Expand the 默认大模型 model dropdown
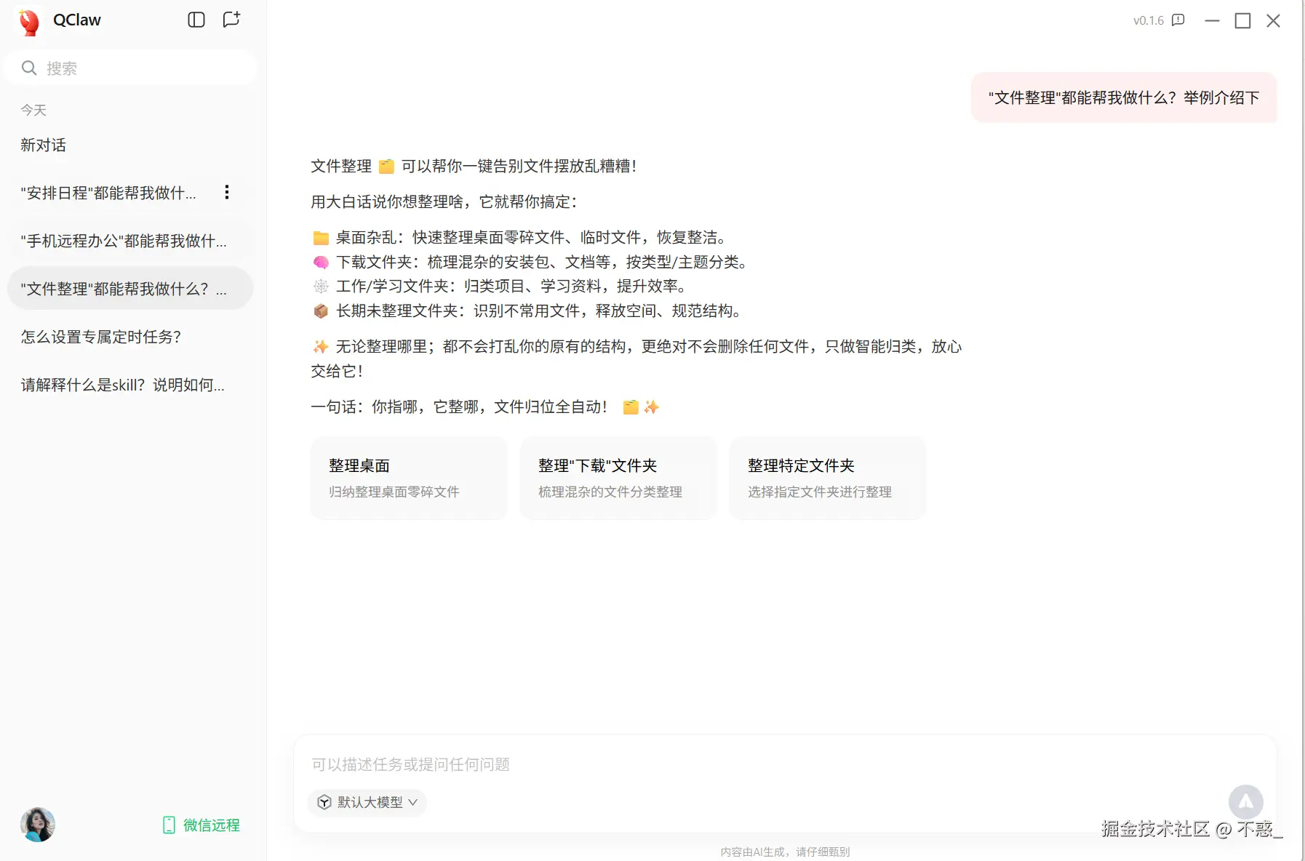The image size is (1305, 861). (367, 802)
